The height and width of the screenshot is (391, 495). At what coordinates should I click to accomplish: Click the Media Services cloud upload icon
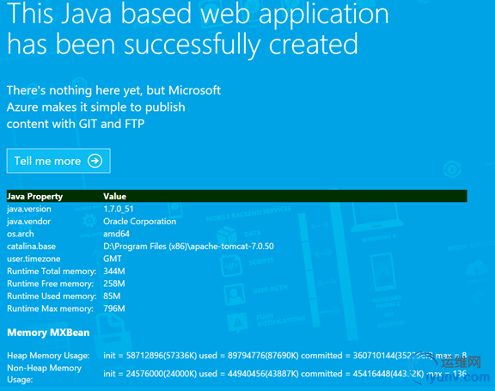pyautogui.click(x=476, y=268)
